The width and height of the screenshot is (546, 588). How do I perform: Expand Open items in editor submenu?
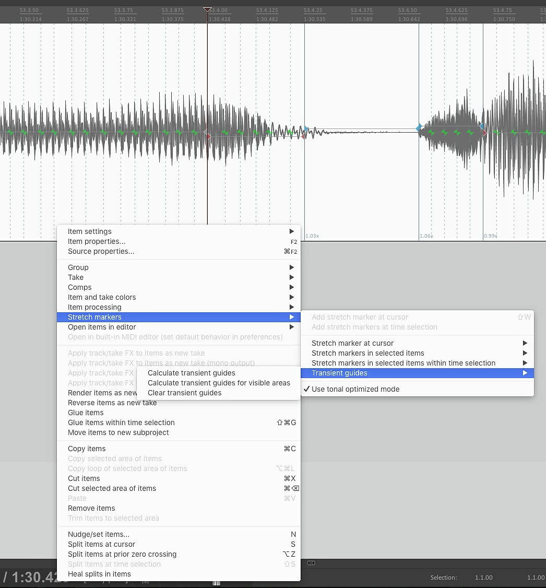[179, 327]
